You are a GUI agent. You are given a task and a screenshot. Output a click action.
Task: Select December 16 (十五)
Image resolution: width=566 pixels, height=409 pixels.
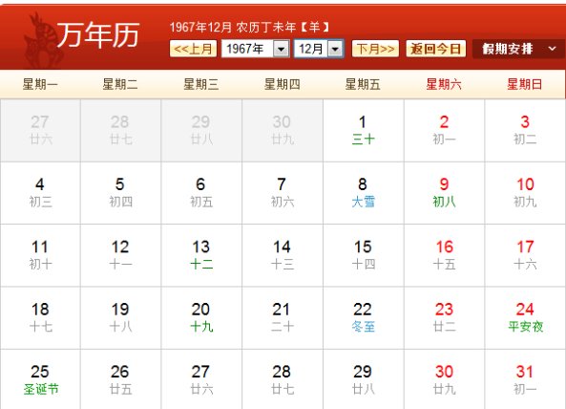point(445,255)
